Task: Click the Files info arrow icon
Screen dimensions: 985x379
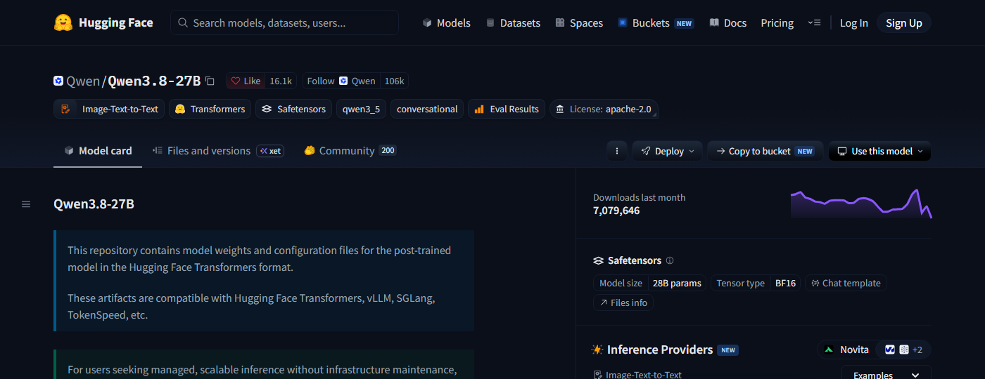Action: click(x=604, y=303)
